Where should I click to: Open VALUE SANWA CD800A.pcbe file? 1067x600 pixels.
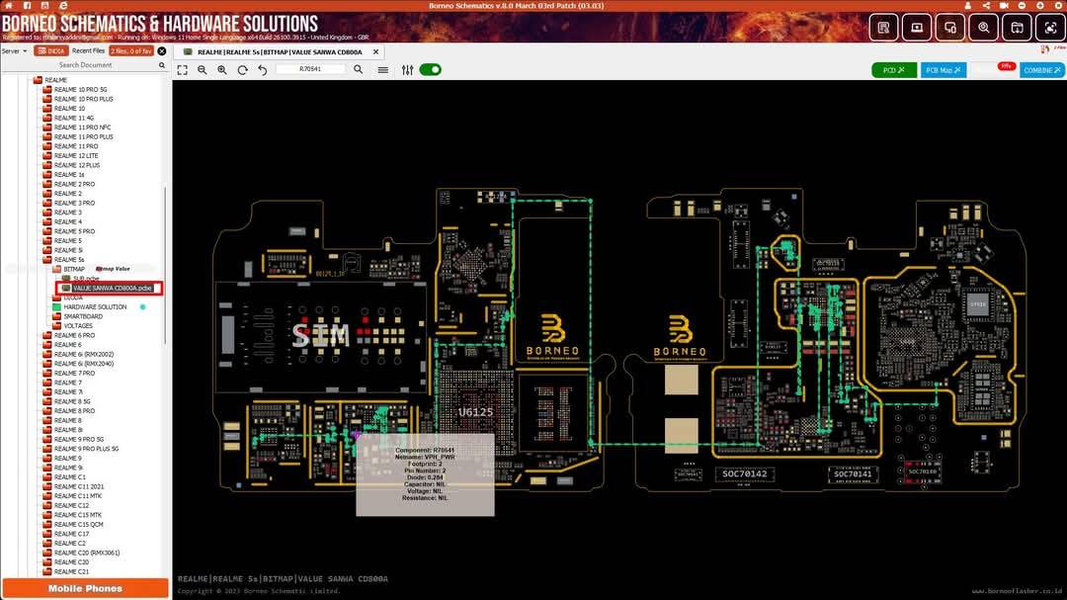click(x=113, y=288)
